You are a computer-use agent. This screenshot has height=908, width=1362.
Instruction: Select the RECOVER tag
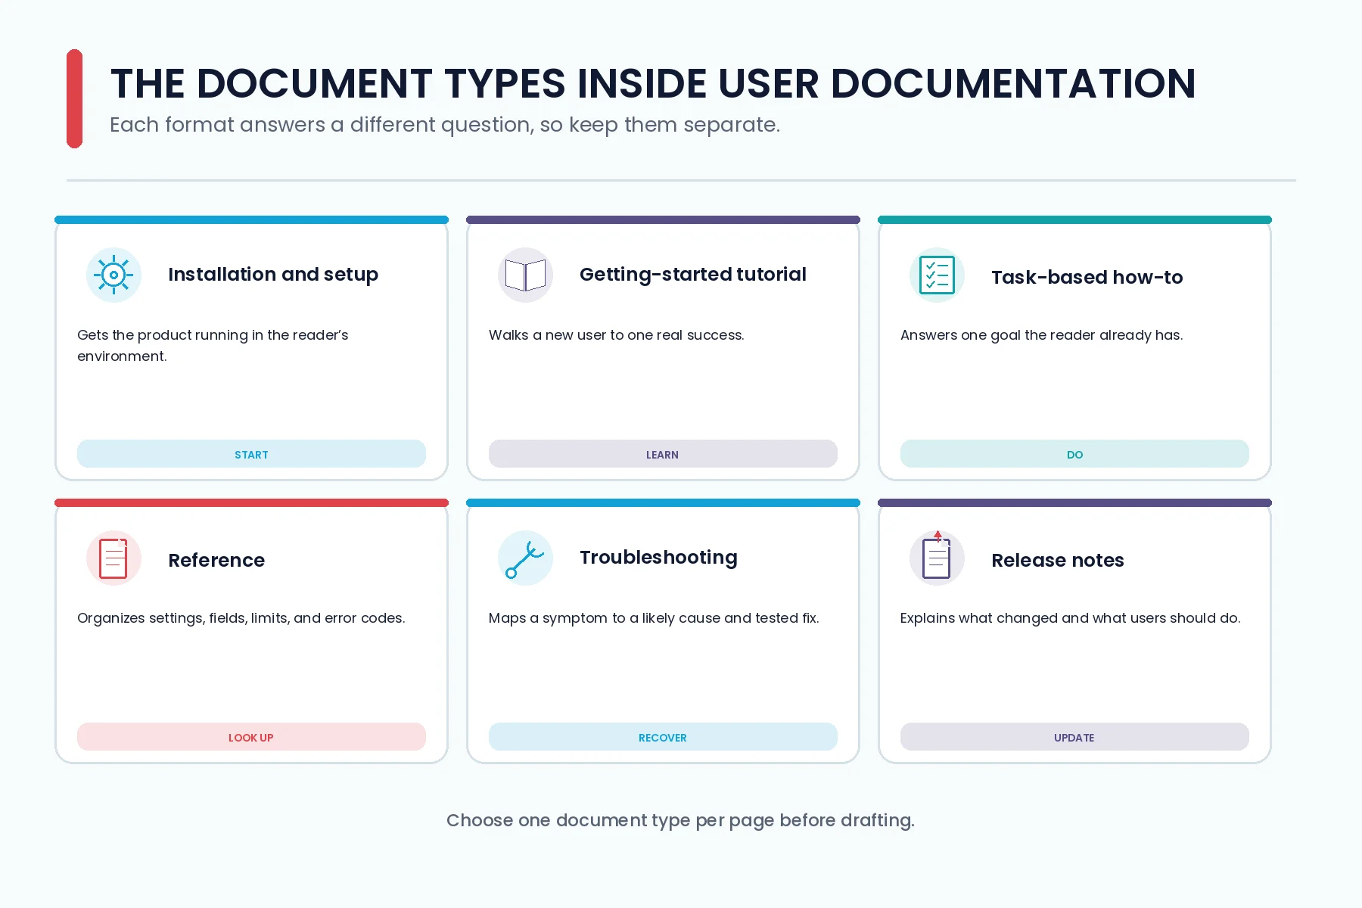(663, 737)
